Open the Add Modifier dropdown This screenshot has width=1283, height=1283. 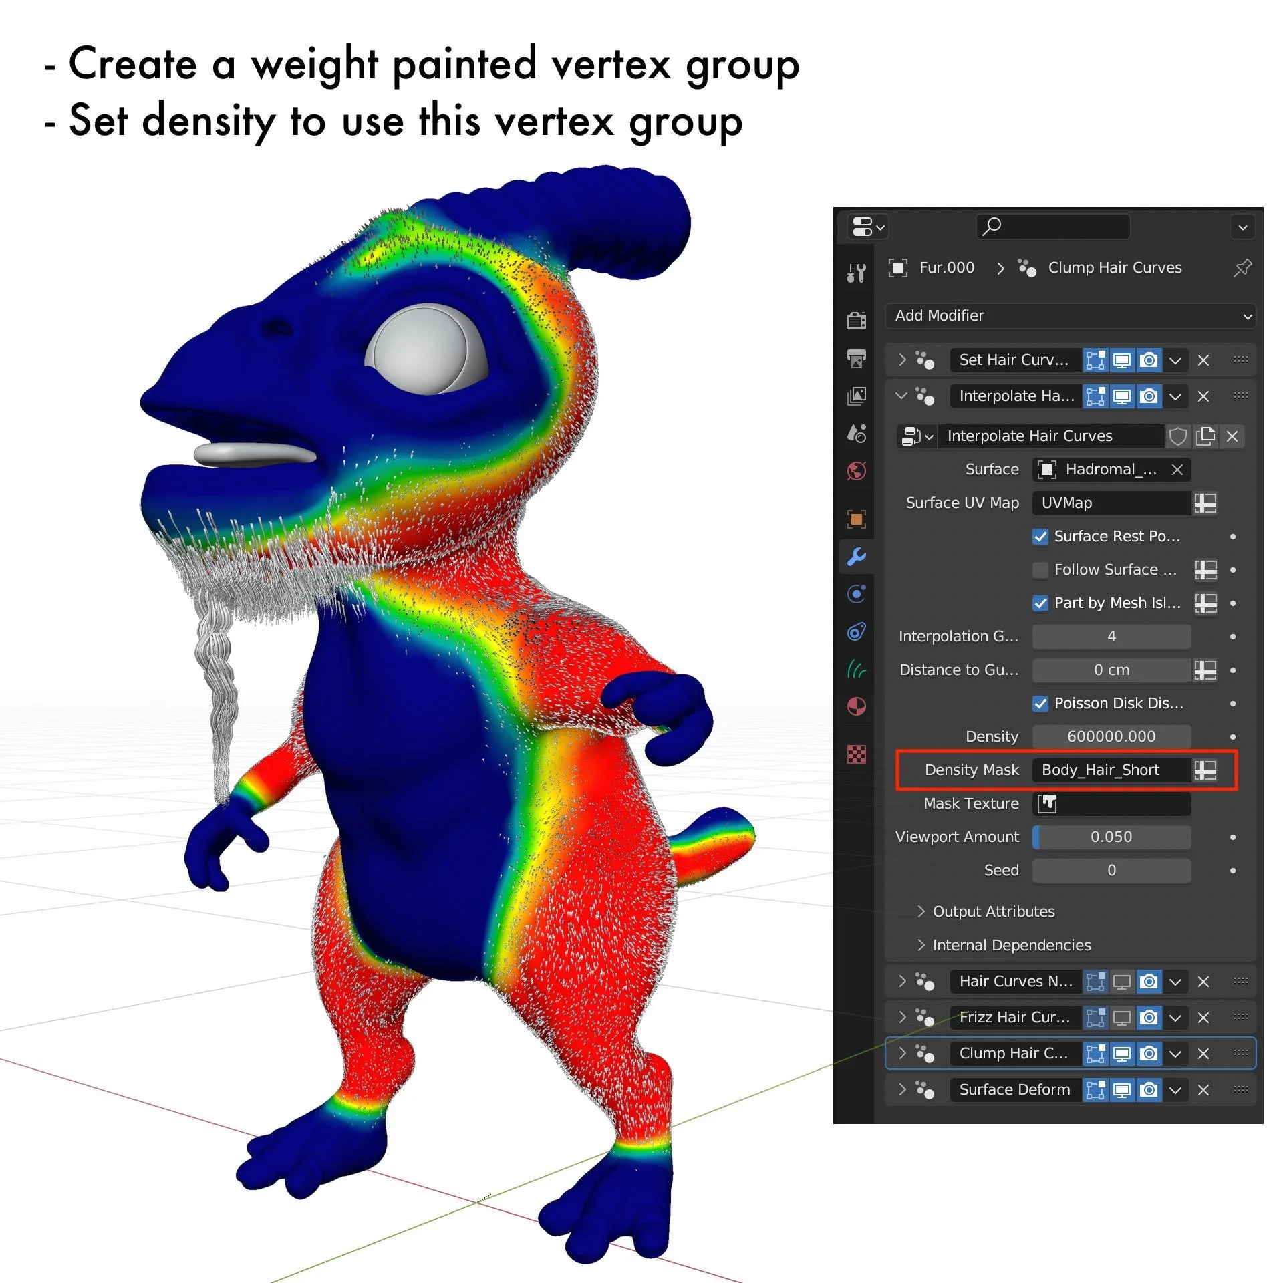click(x=1069, y=316)
